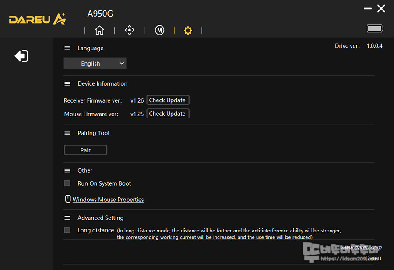Click the list icon next to Language

[x=67, y=48]
